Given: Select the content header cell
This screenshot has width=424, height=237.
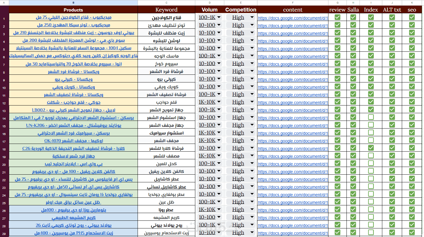Looking at the screenshot, I should coord(293,10).
